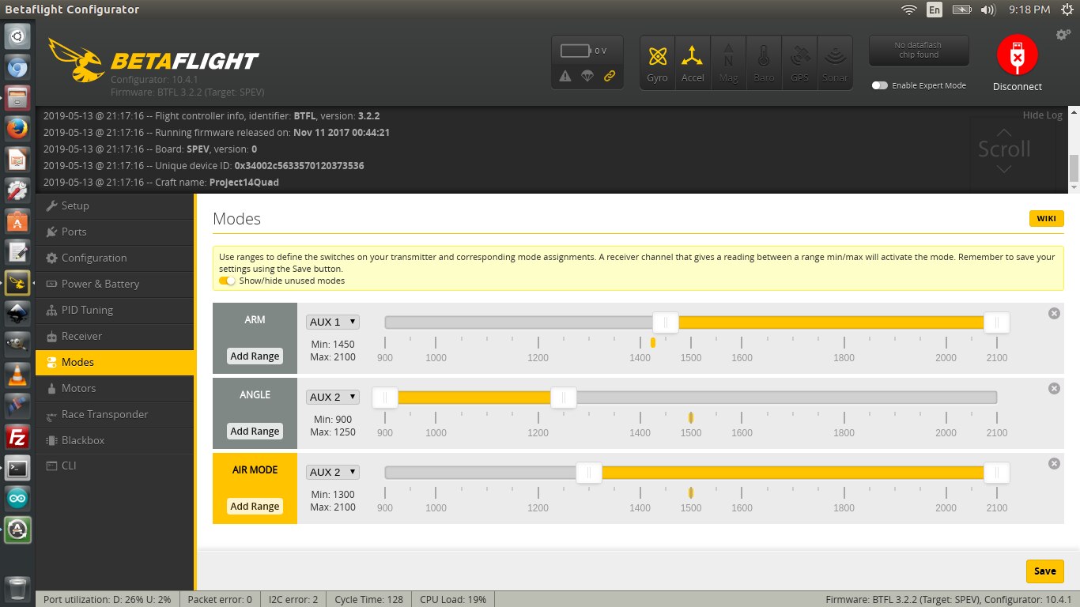This screenshot has width=1080, height=607.
Task: Toggle Enable Expert Mode switch
Action: [x=879, y=85]
